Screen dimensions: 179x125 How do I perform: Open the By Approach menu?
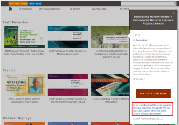click(x=25, y=9)
